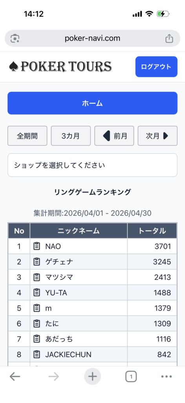This screenshot has width=185, height=403.
Task: Open YU-TA's clipboard detail icon
Action: point(37,292)
